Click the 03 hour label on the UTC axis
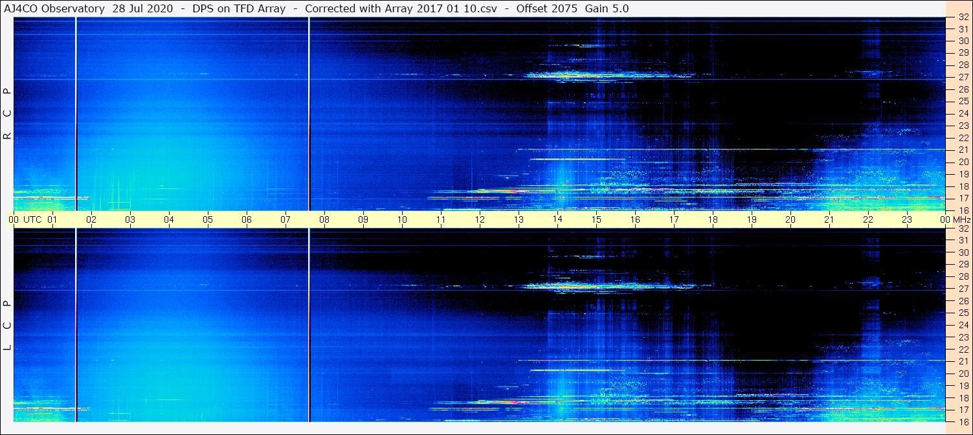 [x=130, y=219]
